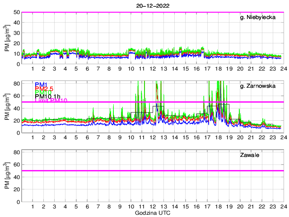Viewport: 289px width, 217px height.
Task: Click the 50 tick on Niebylecka y-axis
Action: (16, 12)
